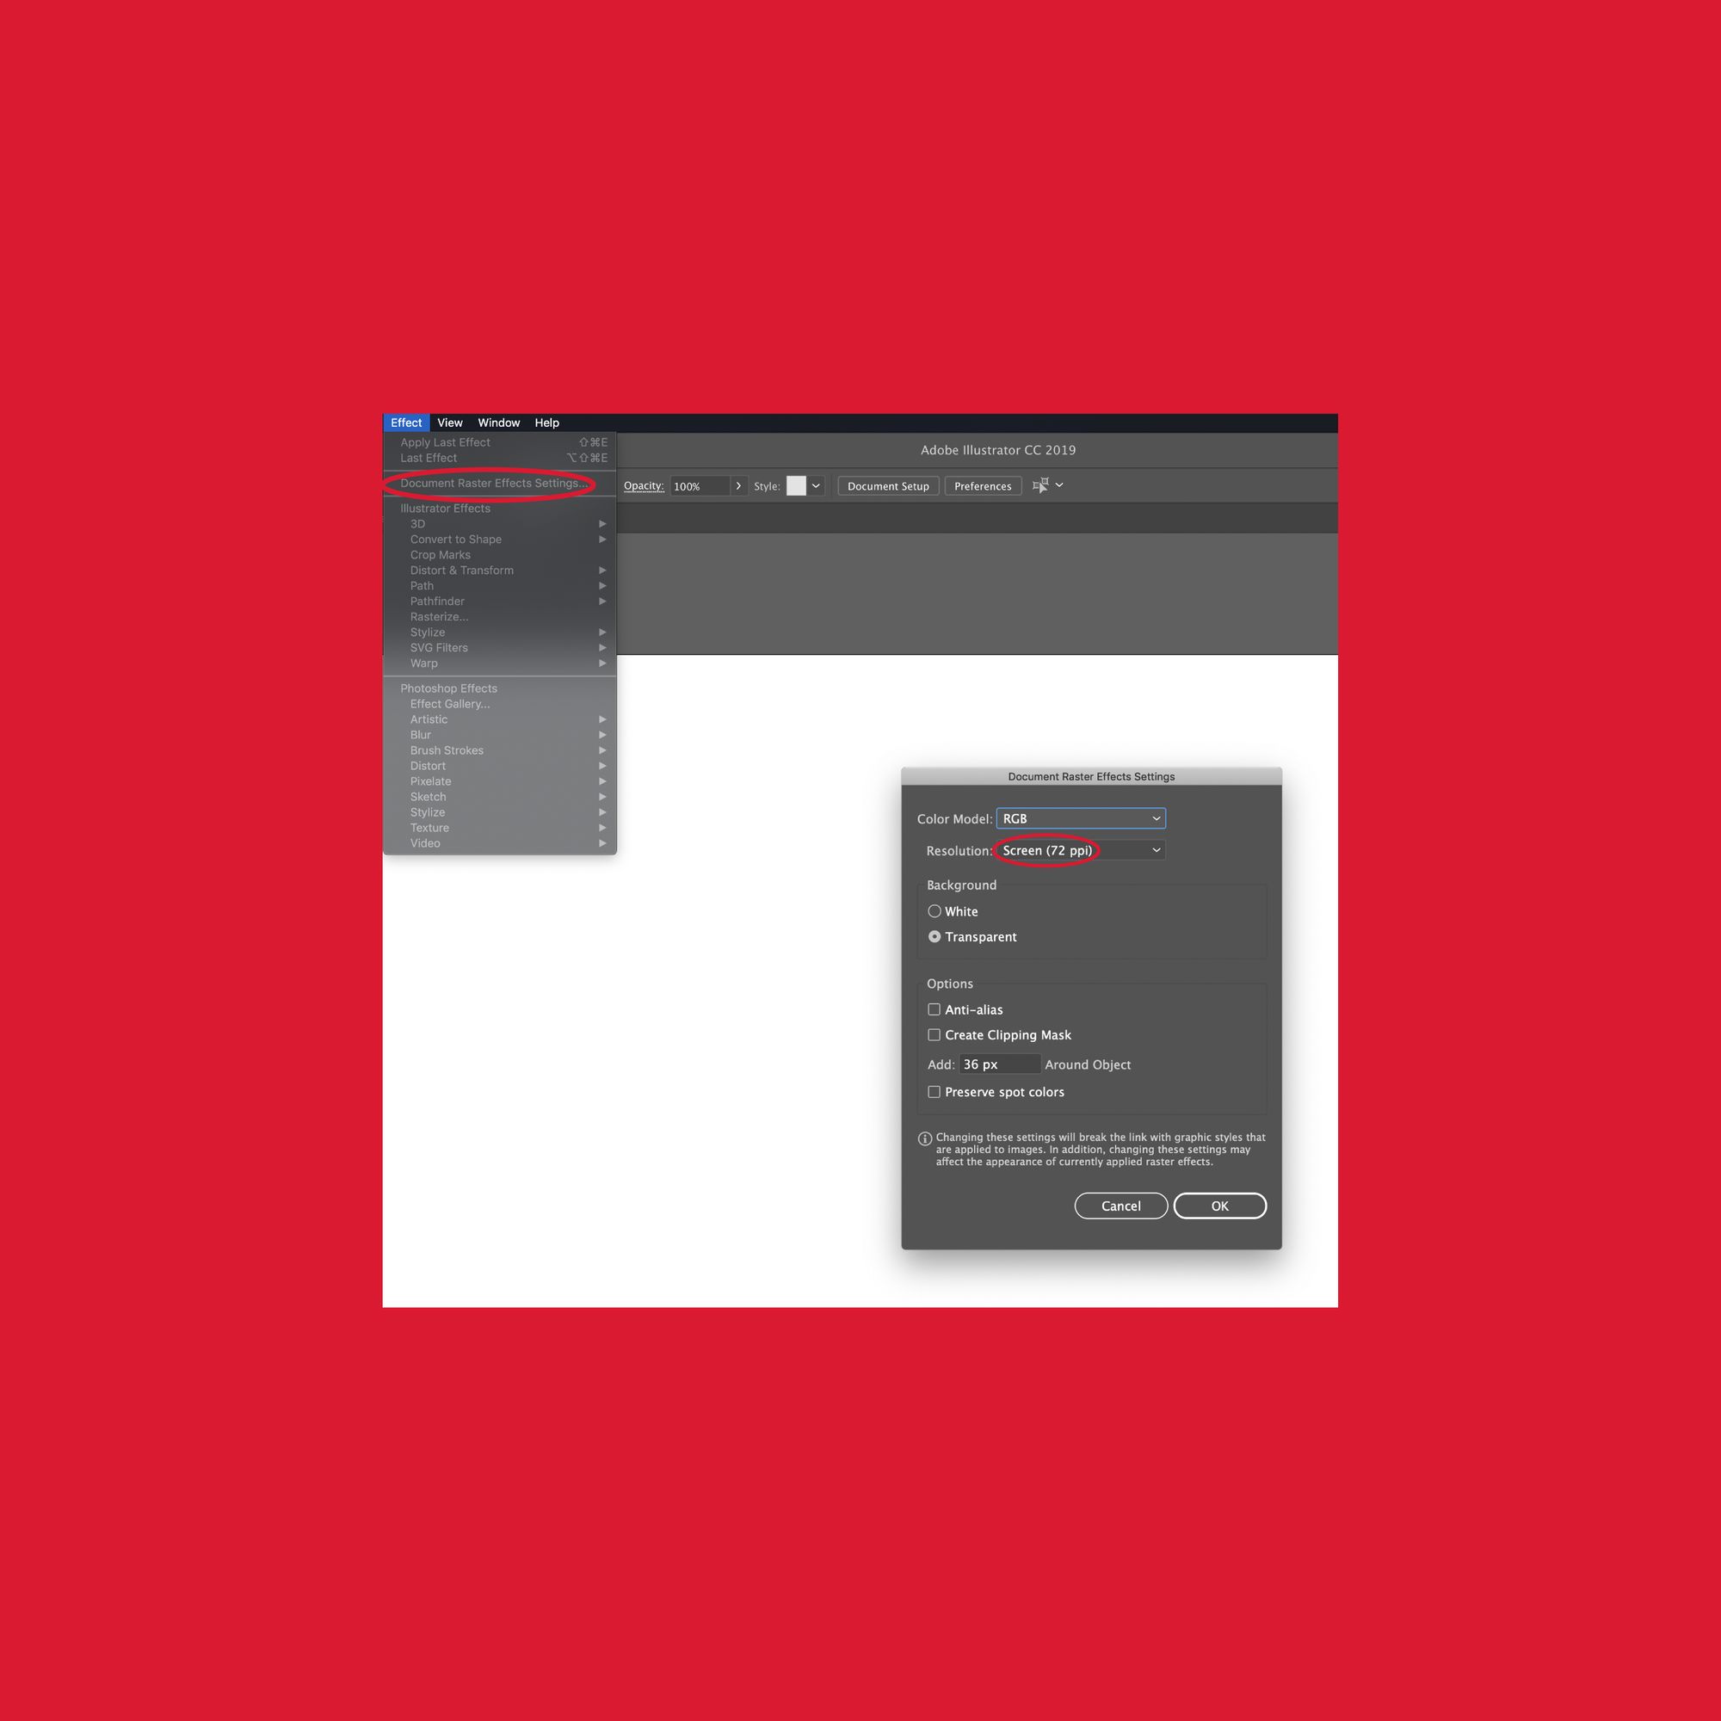This screenshot has width=1721, height=1721.
Task: Select the Transparent background radio button
Action: tap(933, 936)
